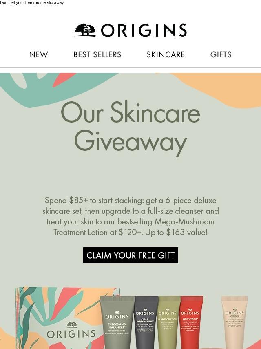Screen dimensions: 261x349
Task: Open the NEW navigation link
Action: (38, 54)
